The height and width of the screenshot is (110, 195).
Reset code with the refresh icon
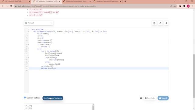(160, 23)
